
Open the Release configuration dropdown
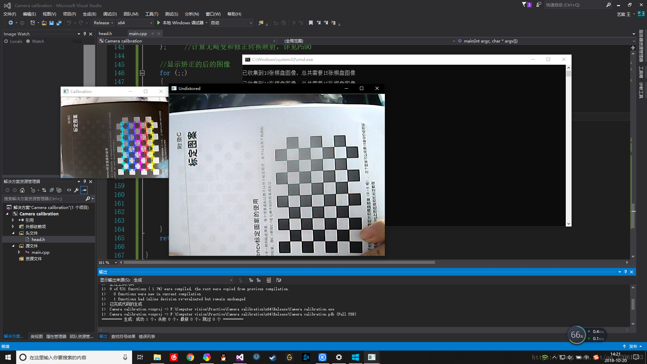tap(103, 23)
